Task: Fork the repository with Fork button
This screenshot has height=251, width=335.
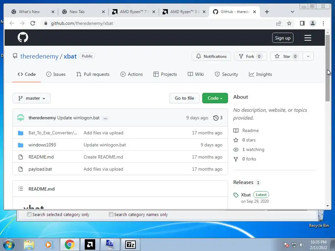Action: tap(250, 56)
